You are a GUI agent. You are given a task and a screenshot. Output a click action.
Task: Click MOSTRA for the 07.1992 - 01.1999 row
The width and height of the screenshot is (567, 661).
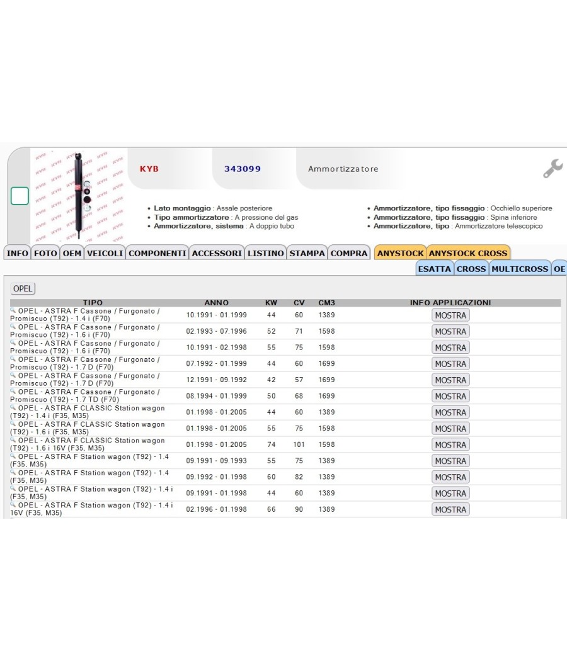[450, 364]
